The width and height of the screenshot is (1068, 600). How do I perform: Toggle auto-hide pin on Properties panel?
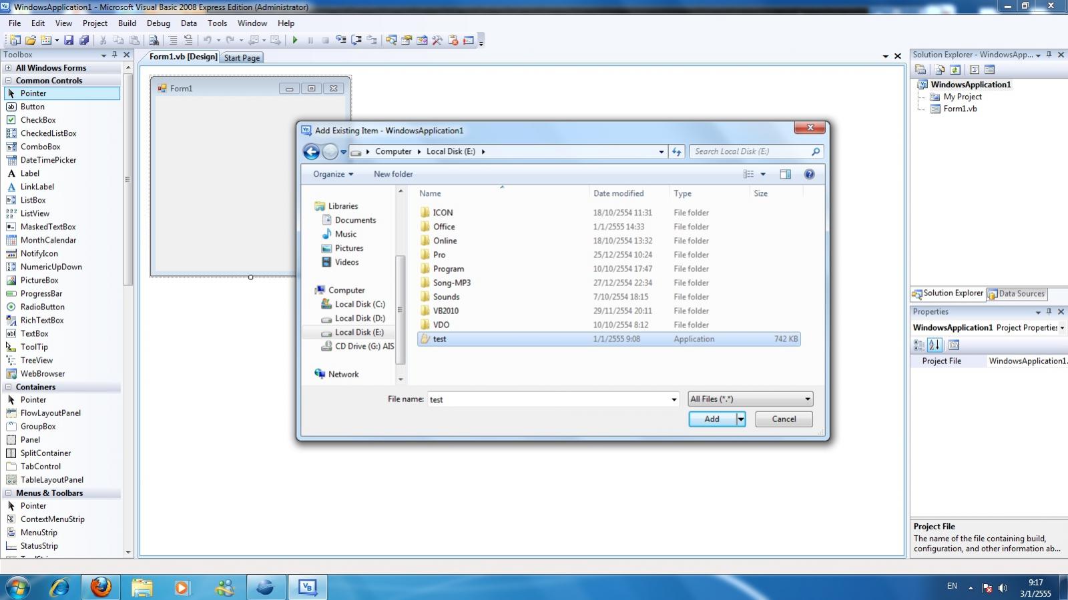[1049, 311]
